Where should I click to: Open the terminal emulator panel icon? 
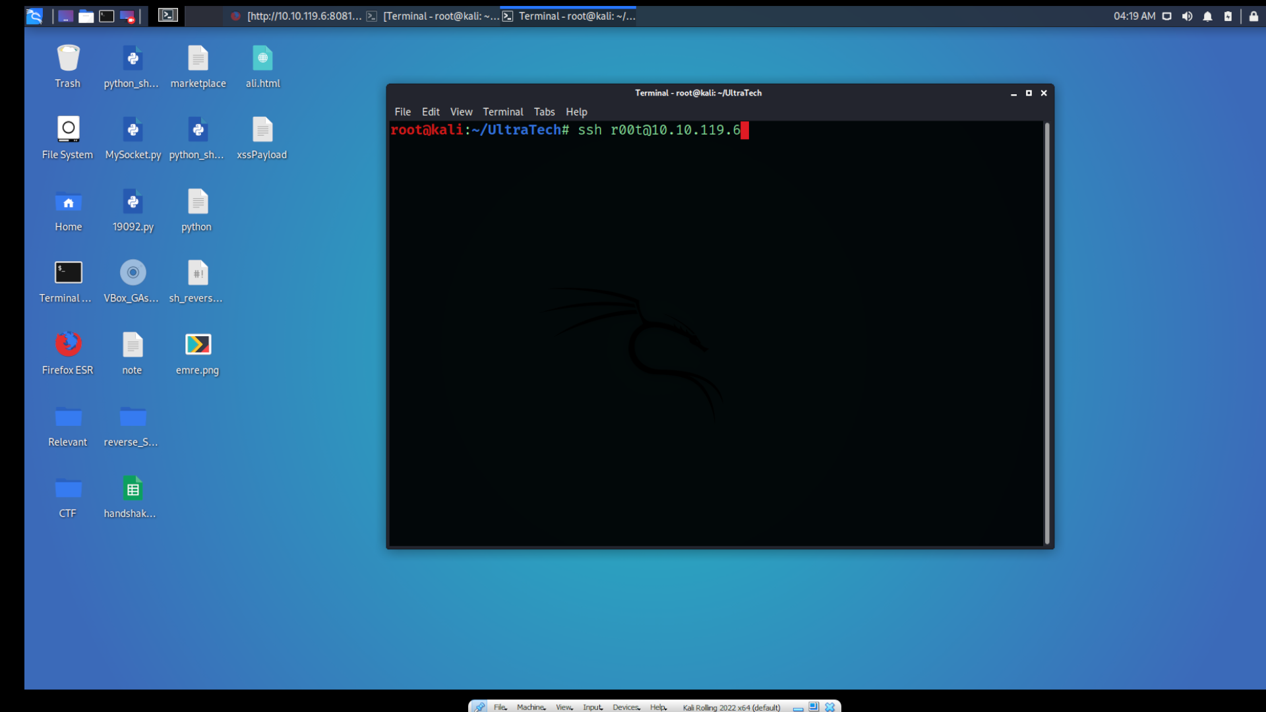click(x=107, y=16)
